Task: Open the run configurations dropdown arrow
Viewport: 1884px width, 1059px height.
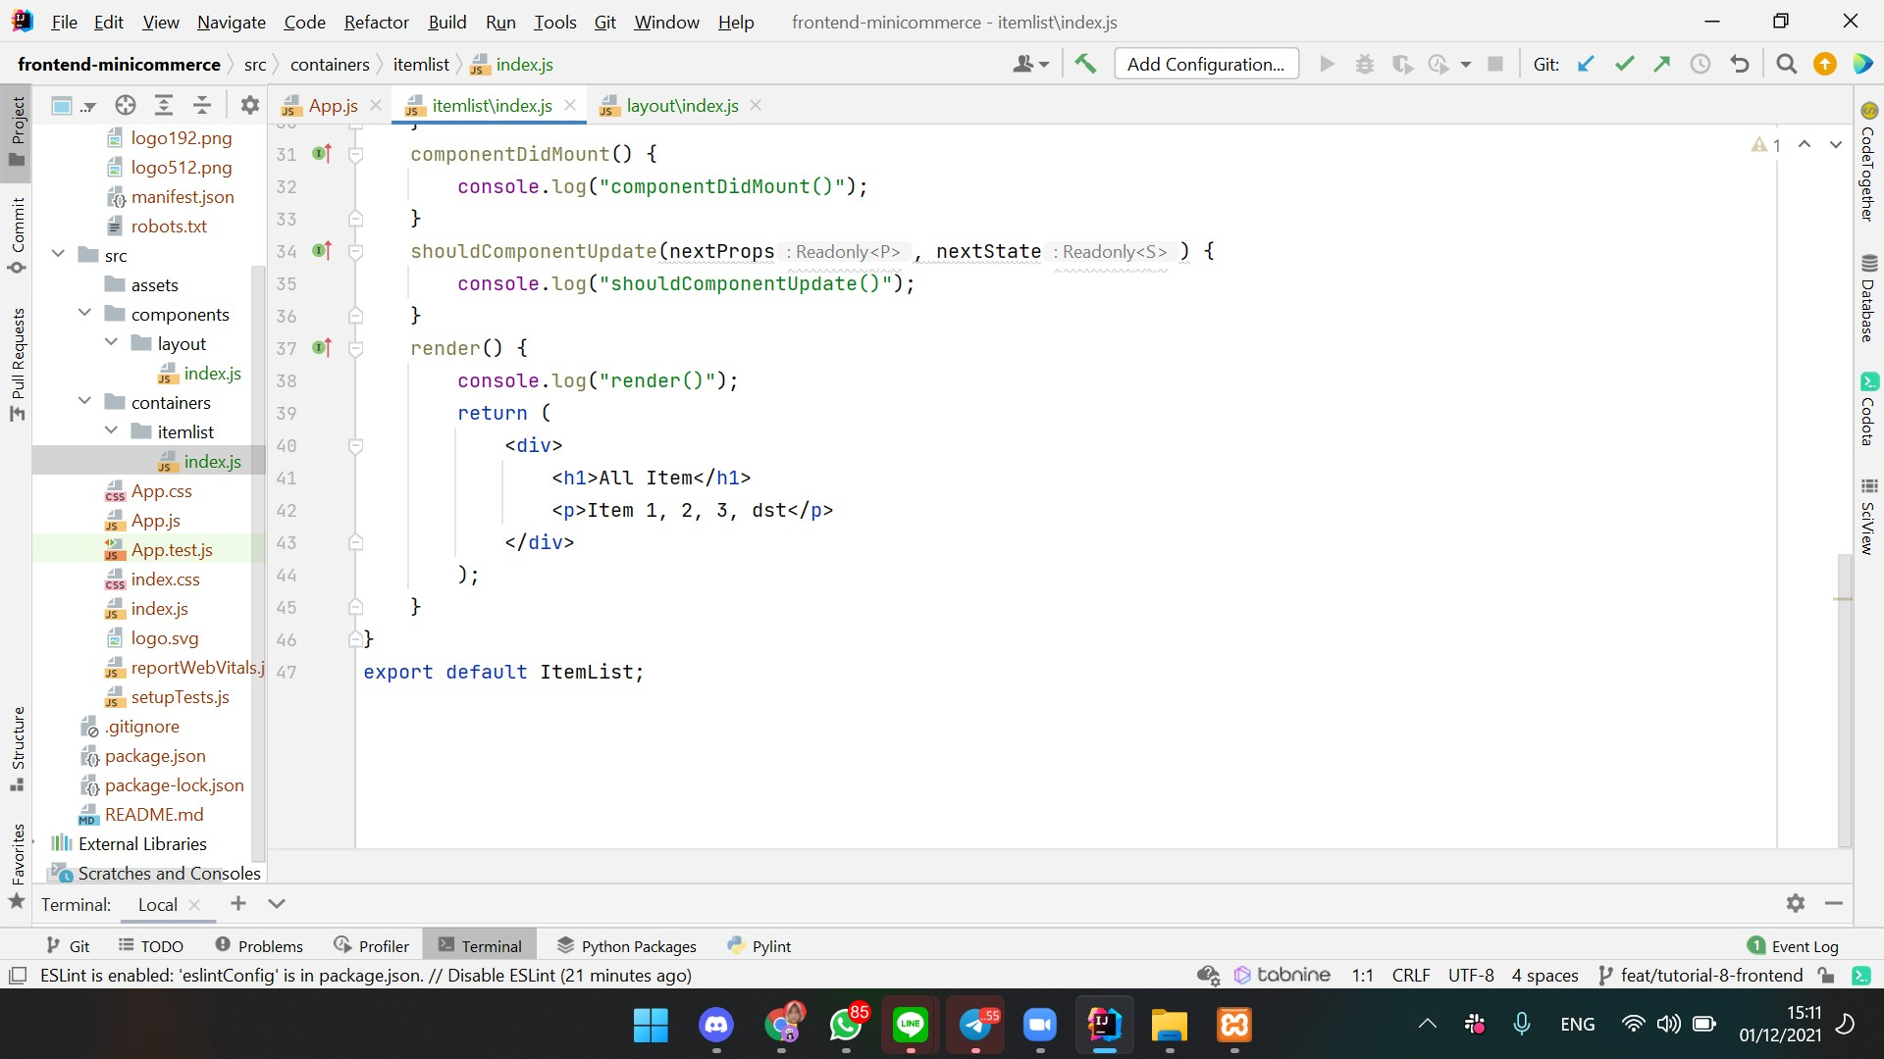Action: pos(1466,63)
